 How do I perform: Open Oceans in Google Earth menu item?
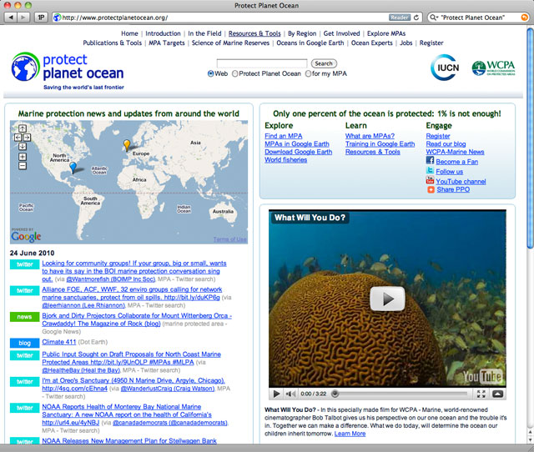tap(310, 43)
